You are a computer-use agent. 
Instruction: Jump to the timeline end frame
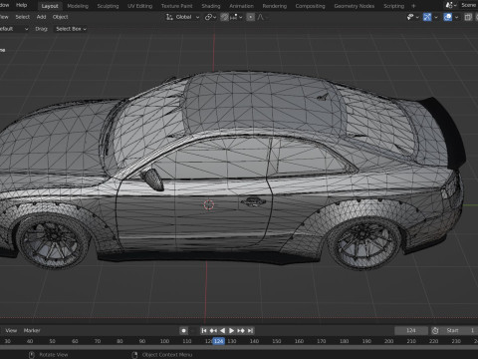point(250,330)
